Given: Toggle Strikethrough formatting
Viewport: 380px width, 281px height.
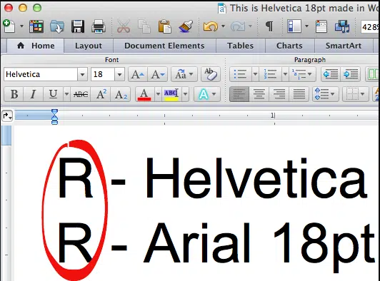Looking at the screenshot, I should [x=81, y=94].
